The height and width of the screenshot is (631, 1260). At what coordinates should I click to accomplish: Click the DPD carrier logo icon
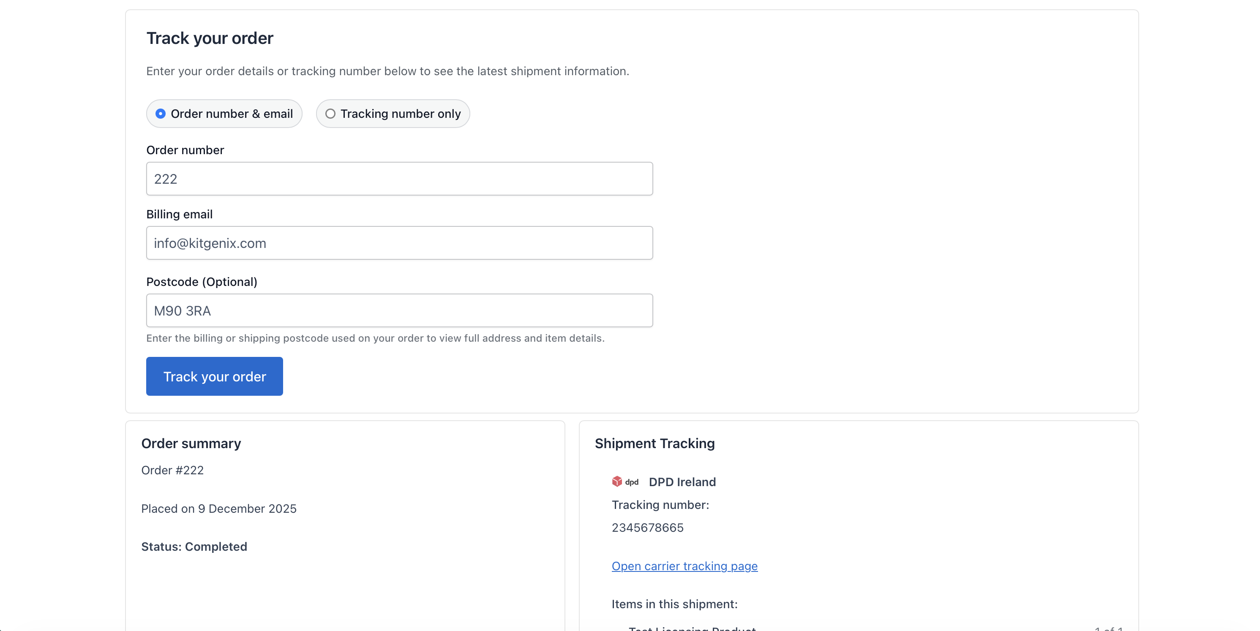pos(625,481)
